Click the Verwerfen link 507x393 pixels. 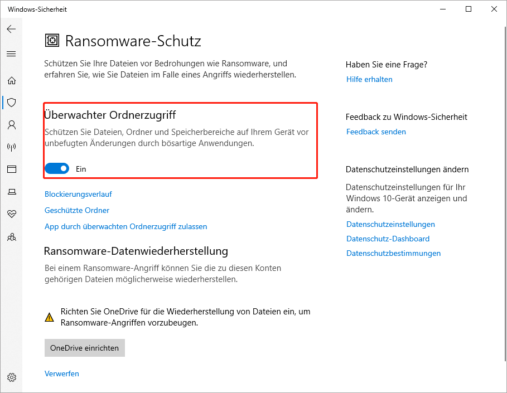(x=62, y=373)
